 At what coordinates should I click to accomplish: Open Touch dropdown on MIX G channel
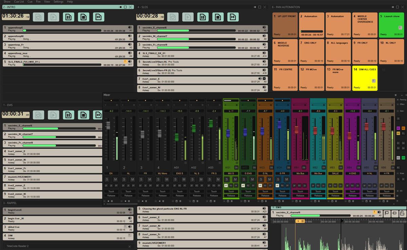231,191
